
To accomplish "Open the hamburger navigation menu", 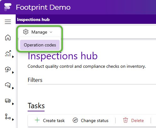I will coord(8,22).
